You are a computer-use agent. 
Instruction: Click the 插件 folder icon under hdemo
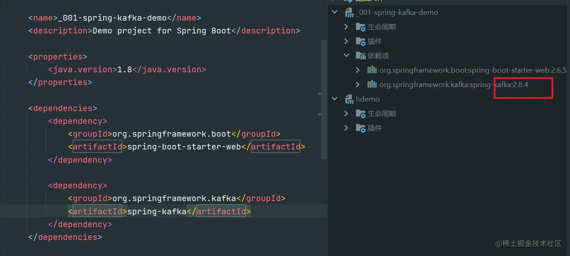click(x=361, y=128)
